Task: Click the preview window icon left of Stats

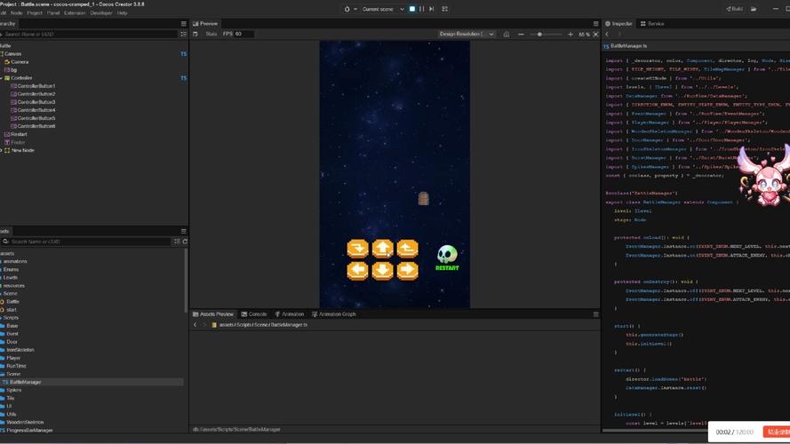Action: [x=196, y=35]
